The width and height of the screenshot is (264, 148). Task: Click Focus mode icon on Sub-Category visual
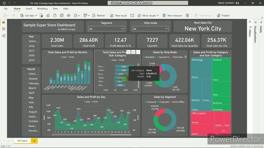click(x=133, y=52)
